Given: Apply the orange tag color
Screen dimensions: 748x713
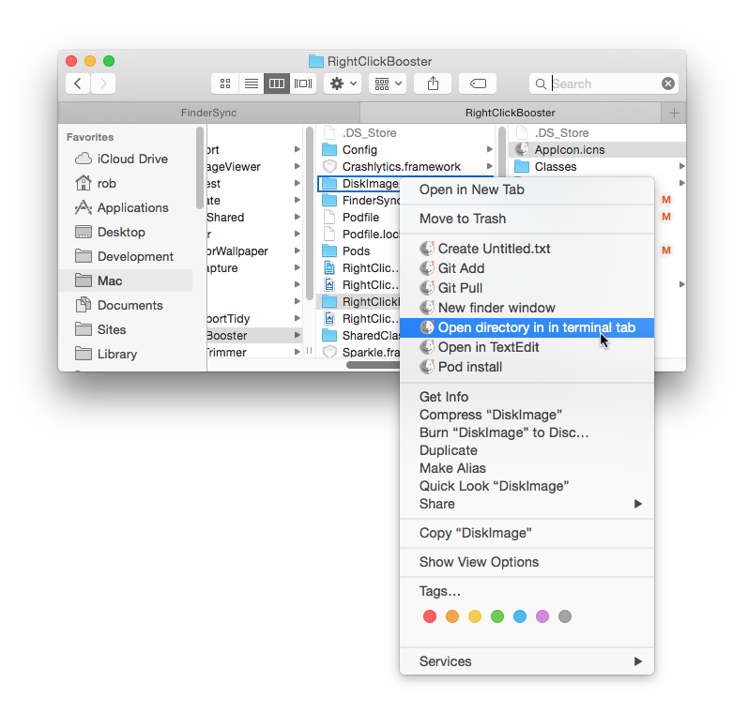Looking at the screenshot, I should 452,616.
